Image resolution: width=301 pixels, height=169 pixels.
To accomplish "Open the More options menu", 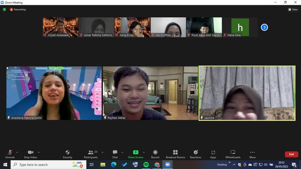I will (x=253, y=154).
